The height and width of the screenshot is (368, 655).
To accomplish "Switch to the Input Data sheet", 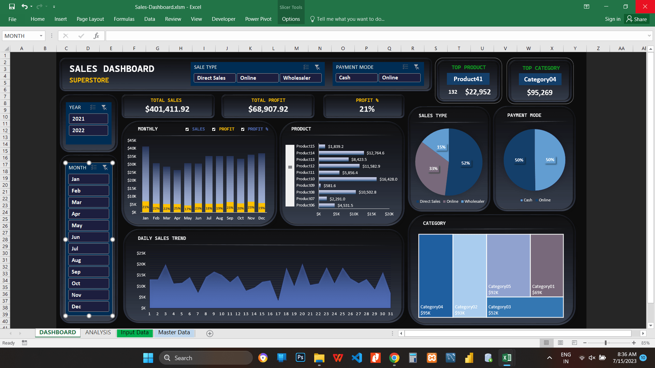I will click(x=135, y=333).
